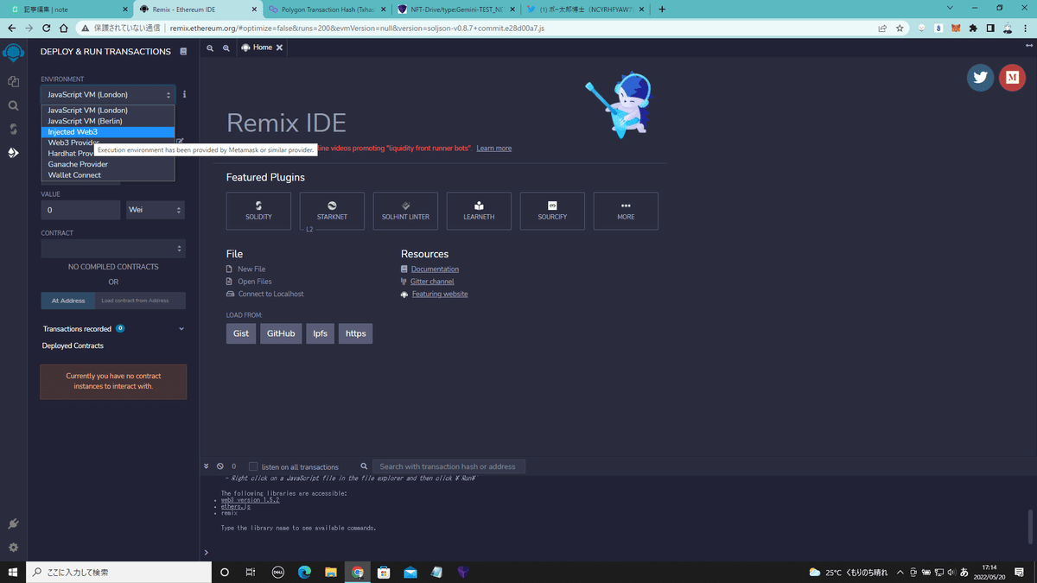Image resolution: width=1037 pixels, height=583 pixels.
Task: Clear the terminal console icon
Action: point(220,466)
